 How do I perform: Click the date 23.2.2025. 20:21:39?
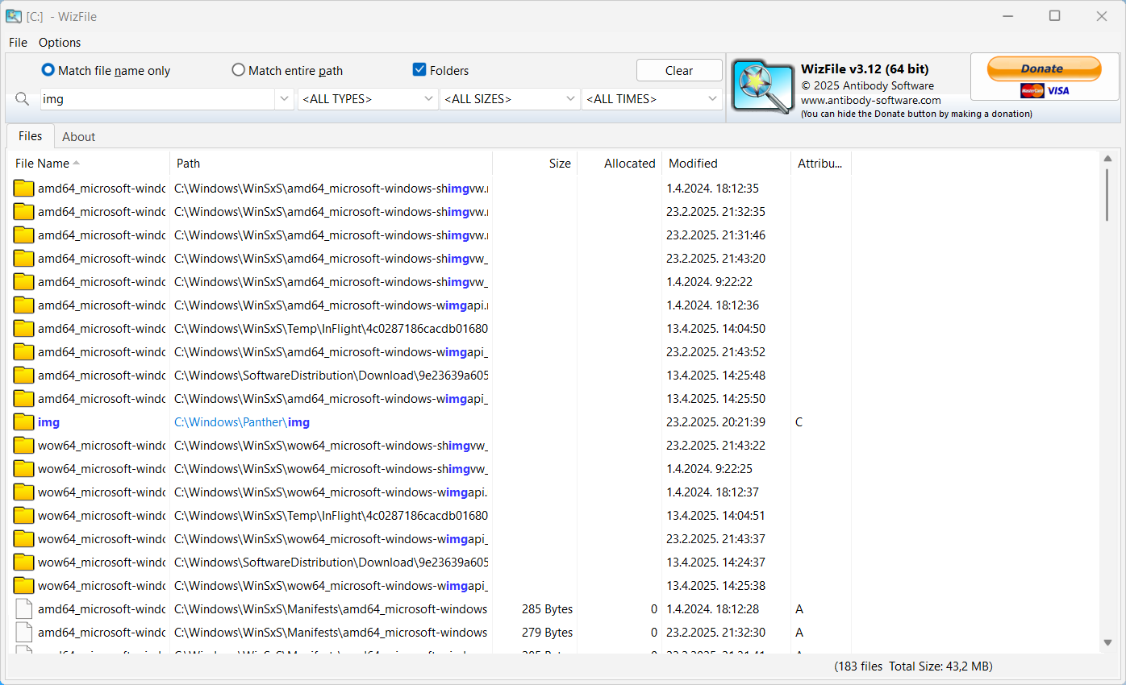[x=716, y=422]
